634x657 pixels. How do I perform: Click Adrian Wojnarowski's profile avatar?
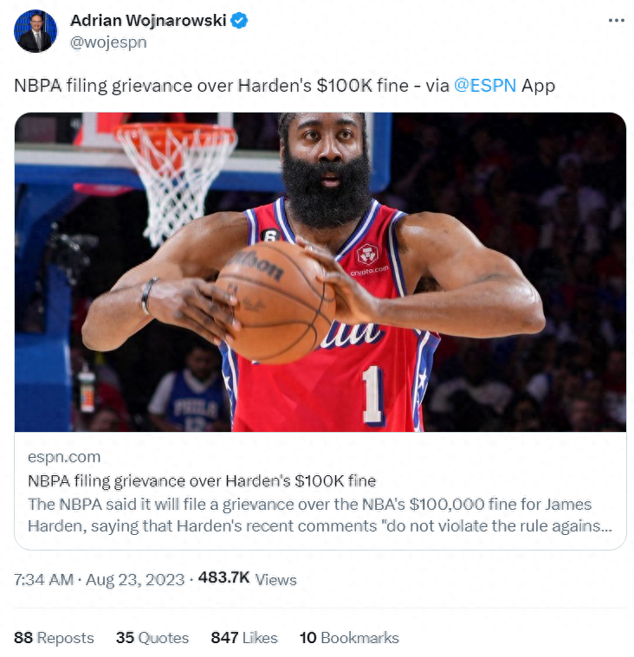(x=36, y=31)
